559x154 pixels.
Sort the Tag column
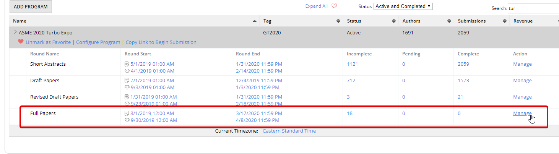pyautogui.click(x=338, y=21)
